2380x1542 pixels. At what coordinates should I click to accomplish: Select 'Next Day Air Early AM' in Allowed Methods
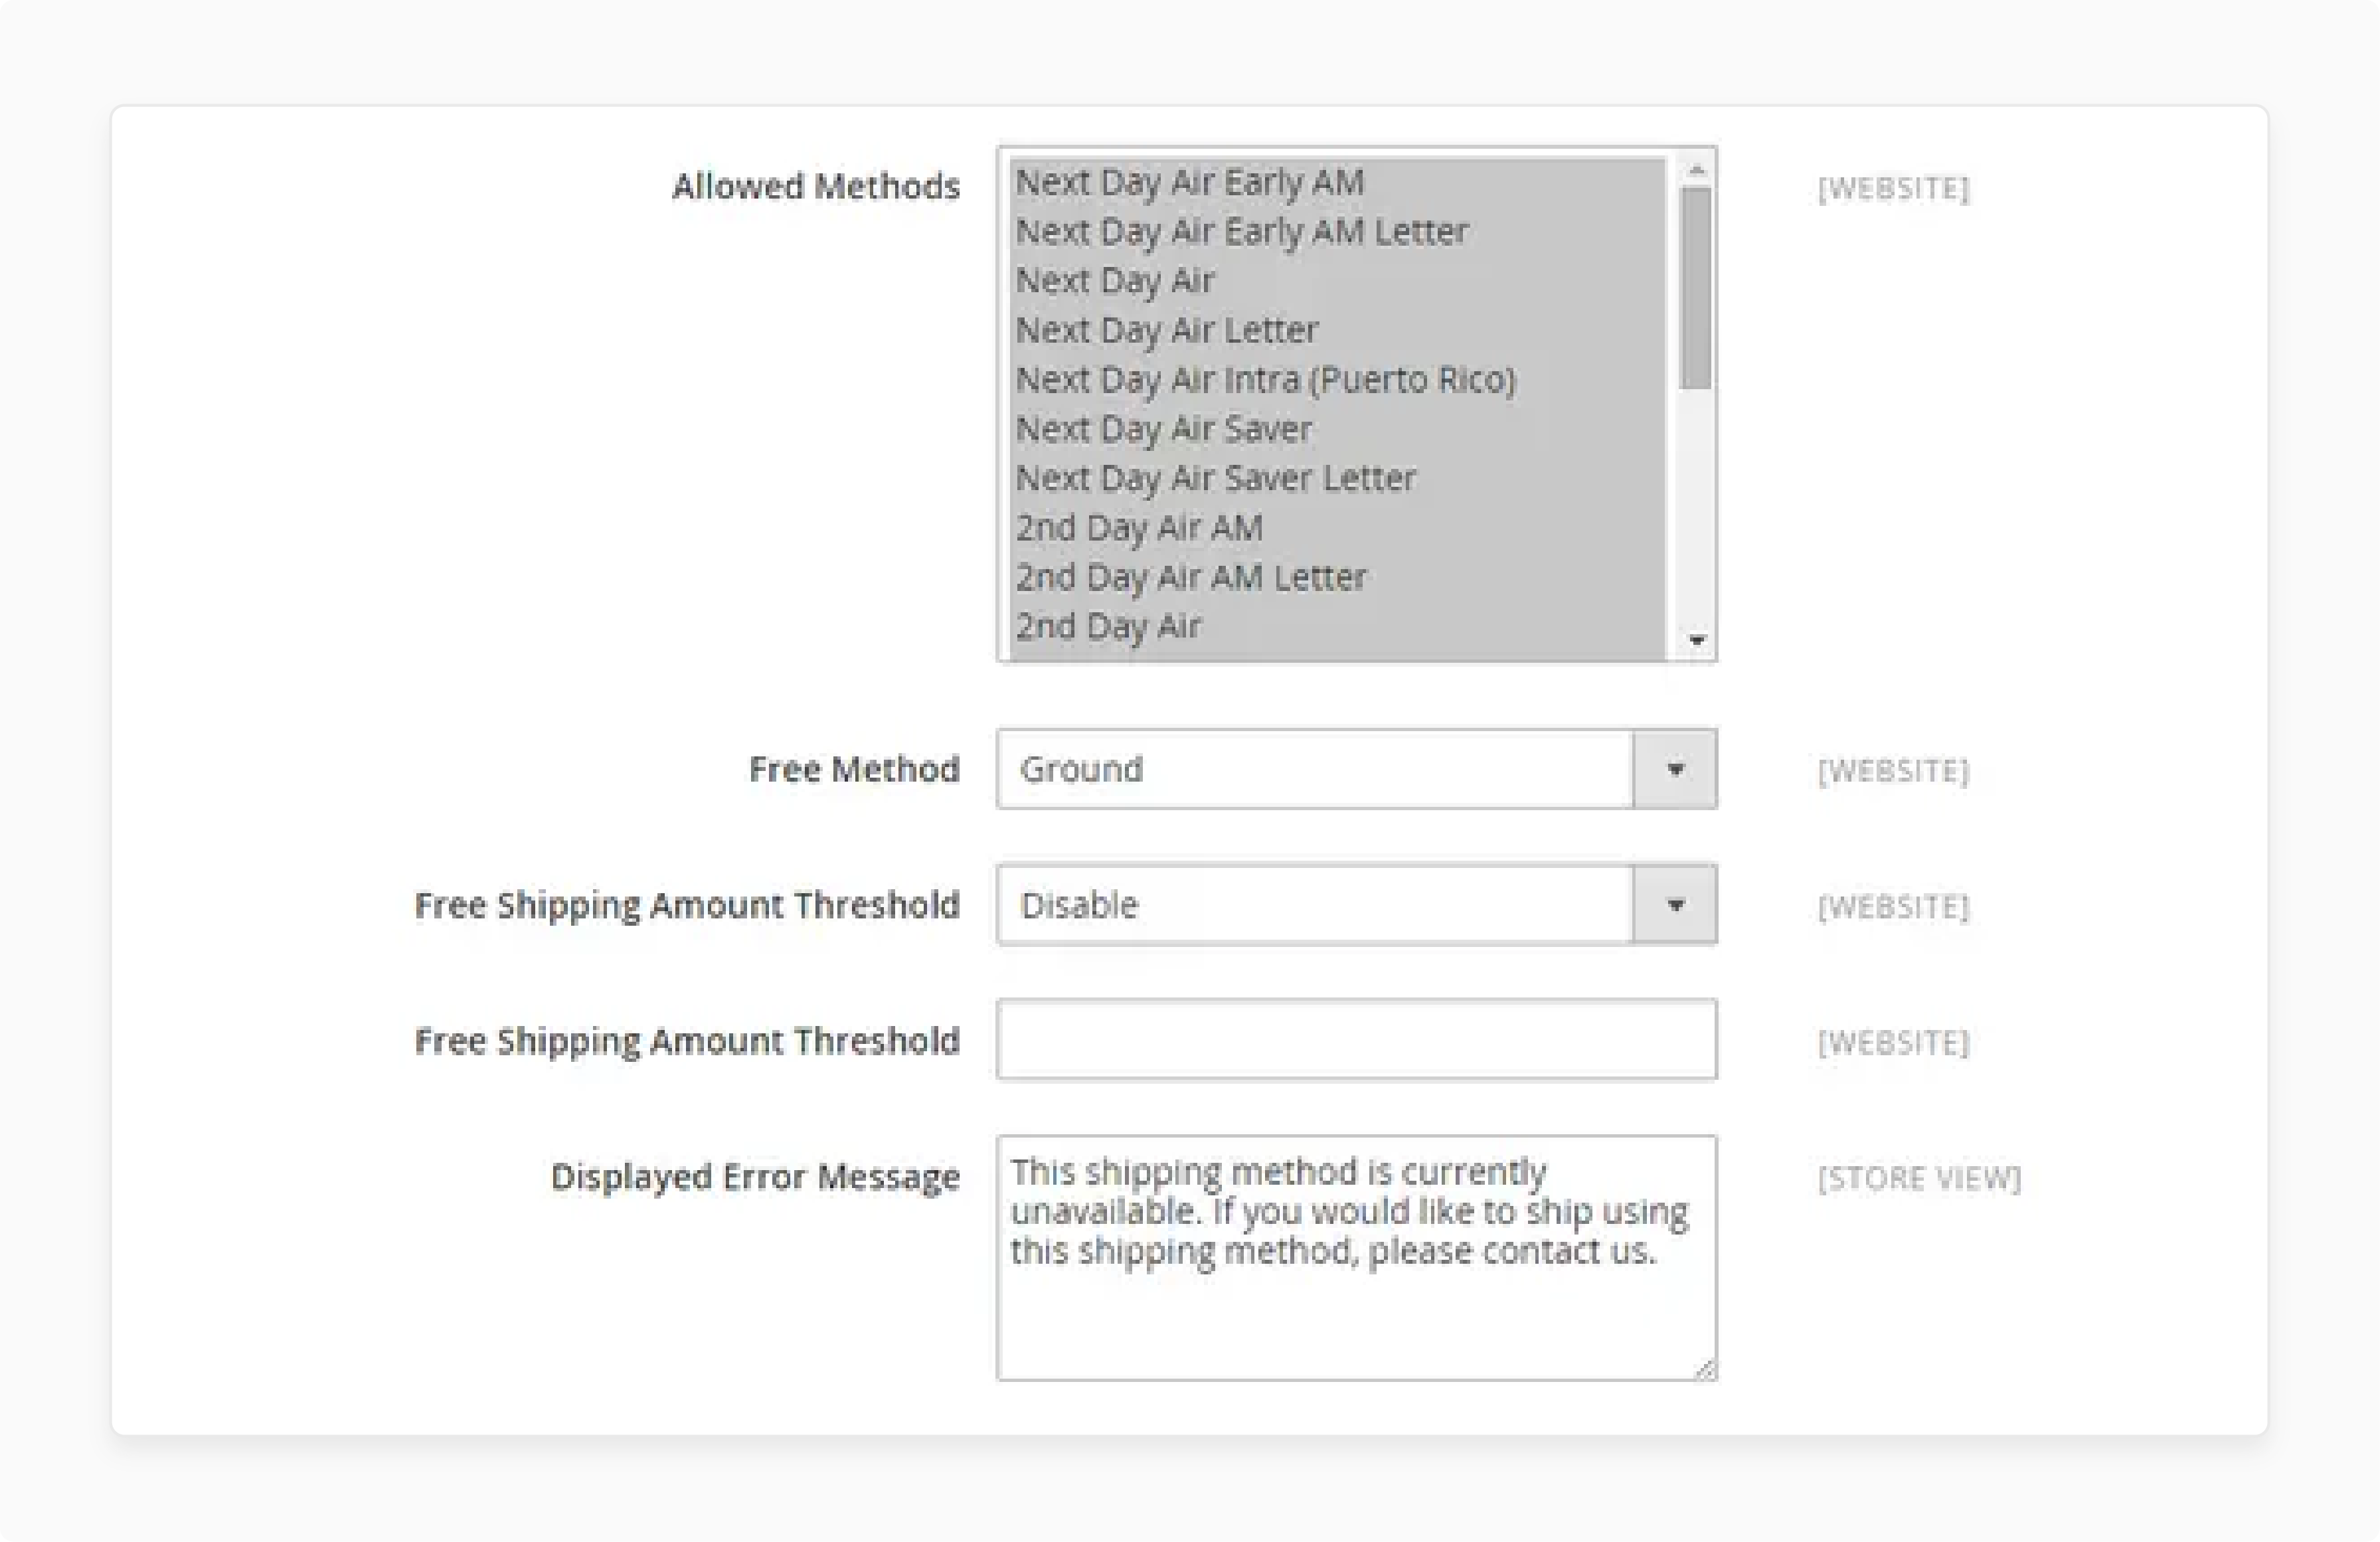[1337, 183]
